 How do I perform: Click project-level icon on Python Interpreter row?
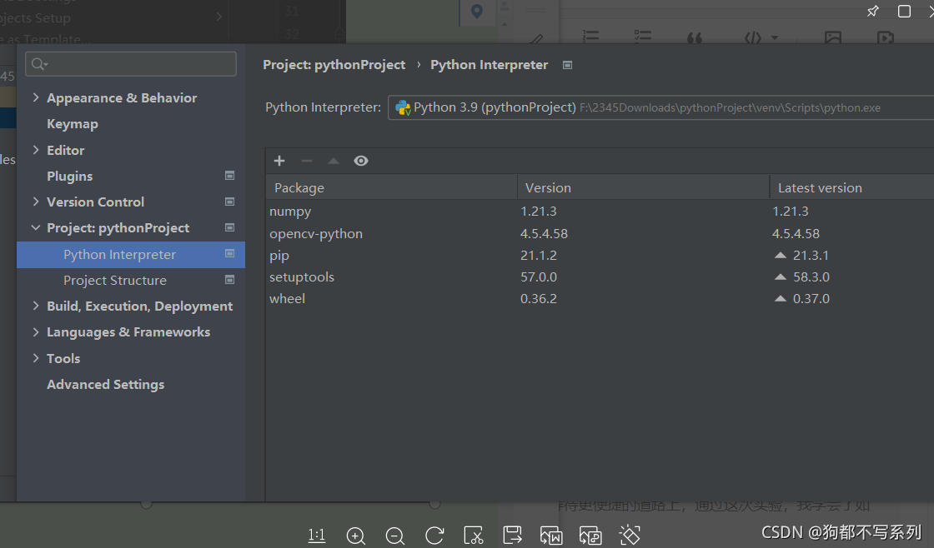point(229,253)
